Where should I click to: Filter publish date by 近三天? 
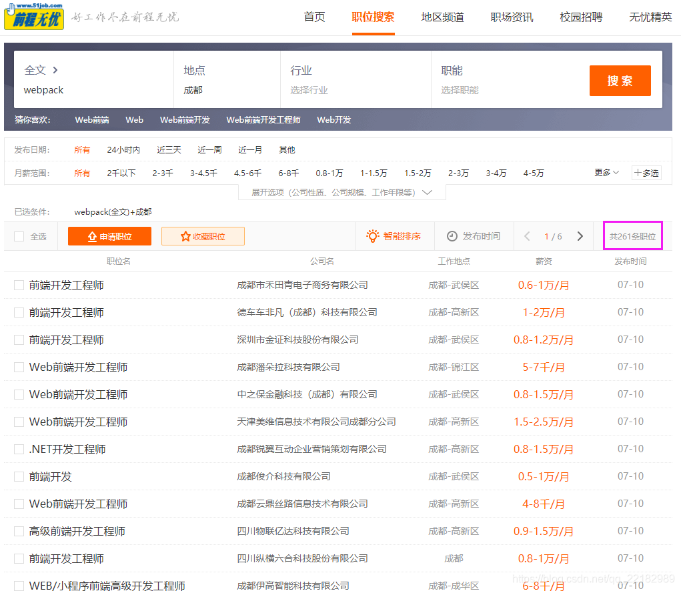pos(169,150)
